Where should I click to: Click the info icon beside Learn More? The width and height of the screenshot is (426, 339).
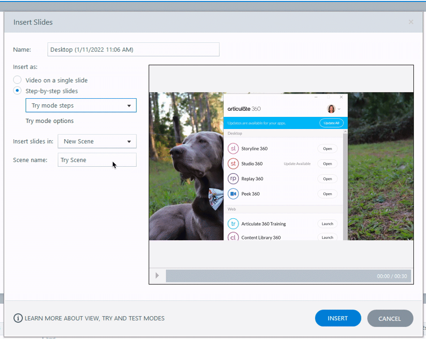pyautogui.click(x=18, y=319)
